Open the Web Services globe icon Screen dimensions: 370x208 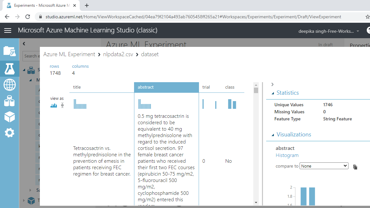[9, 85]
